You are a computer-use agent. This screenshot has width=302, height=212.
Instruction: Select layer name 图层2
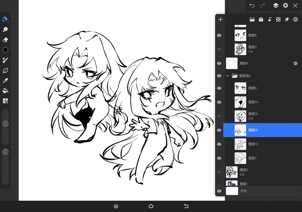coord(244,170)
